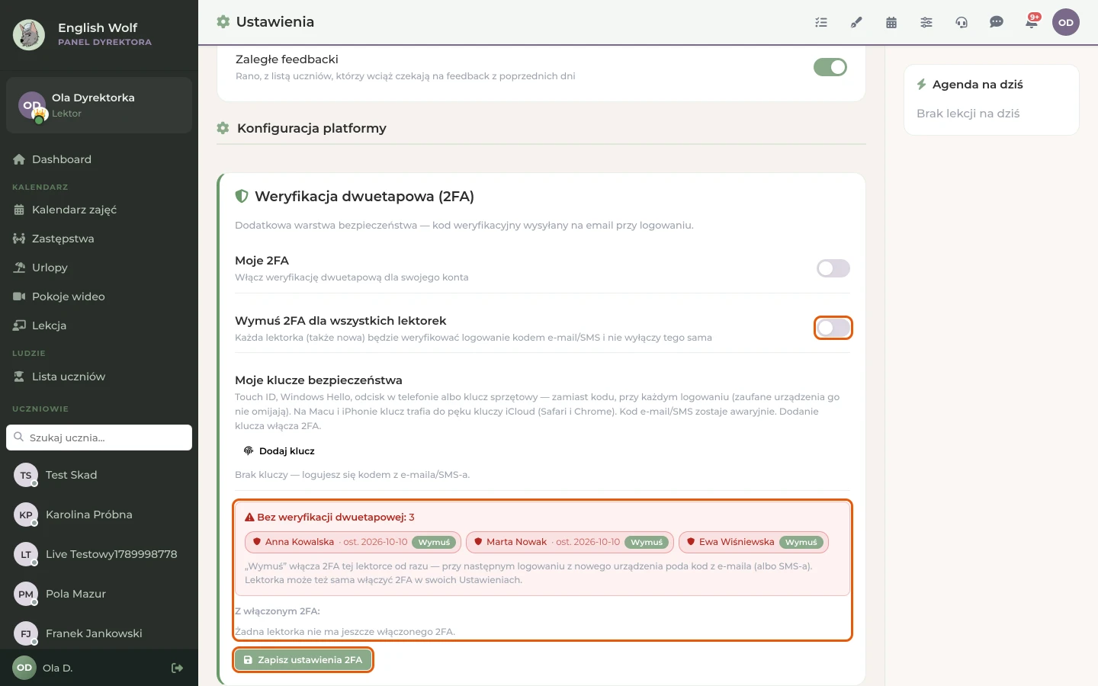Screen dimensions: 1098x686
Task: Open the checklist icon in top bar
Action: coord(821,22)
